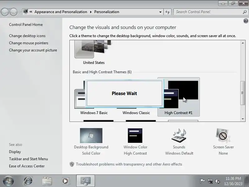The height and width of the screenshot is (187, 249).
Task: Click the search magnifier icon
Action: pyautogui.click(x=245, y=12)
